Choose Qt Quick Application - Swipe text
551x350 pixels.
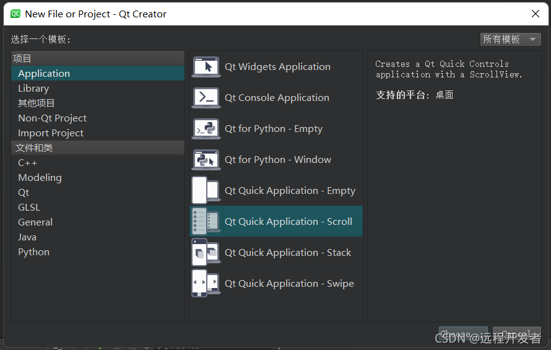(x=290, y=284)
